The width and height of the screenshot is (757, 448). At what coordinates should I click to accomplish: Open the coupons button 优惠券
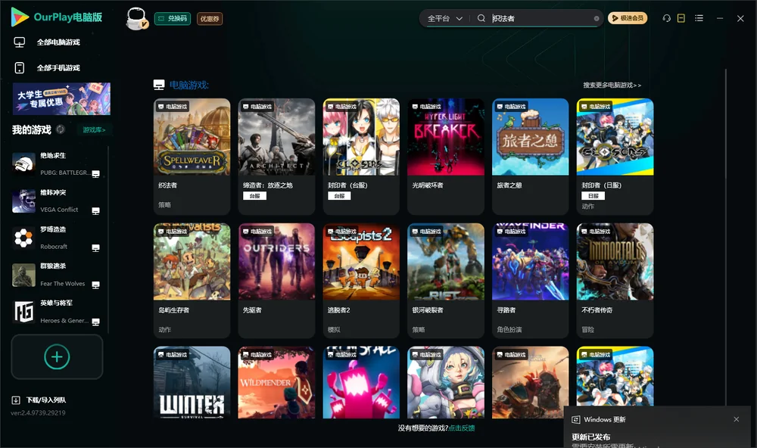click(x=210, y=18)
